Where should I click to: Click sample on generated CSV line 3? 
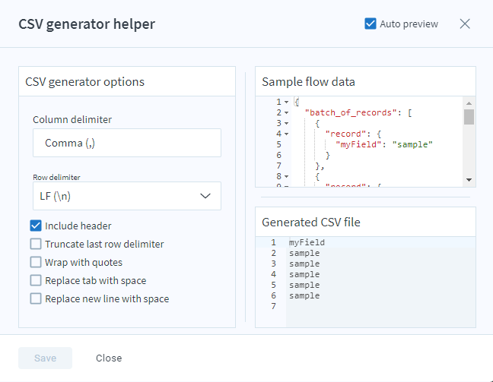pyautogui.click(x=304, y=264)
